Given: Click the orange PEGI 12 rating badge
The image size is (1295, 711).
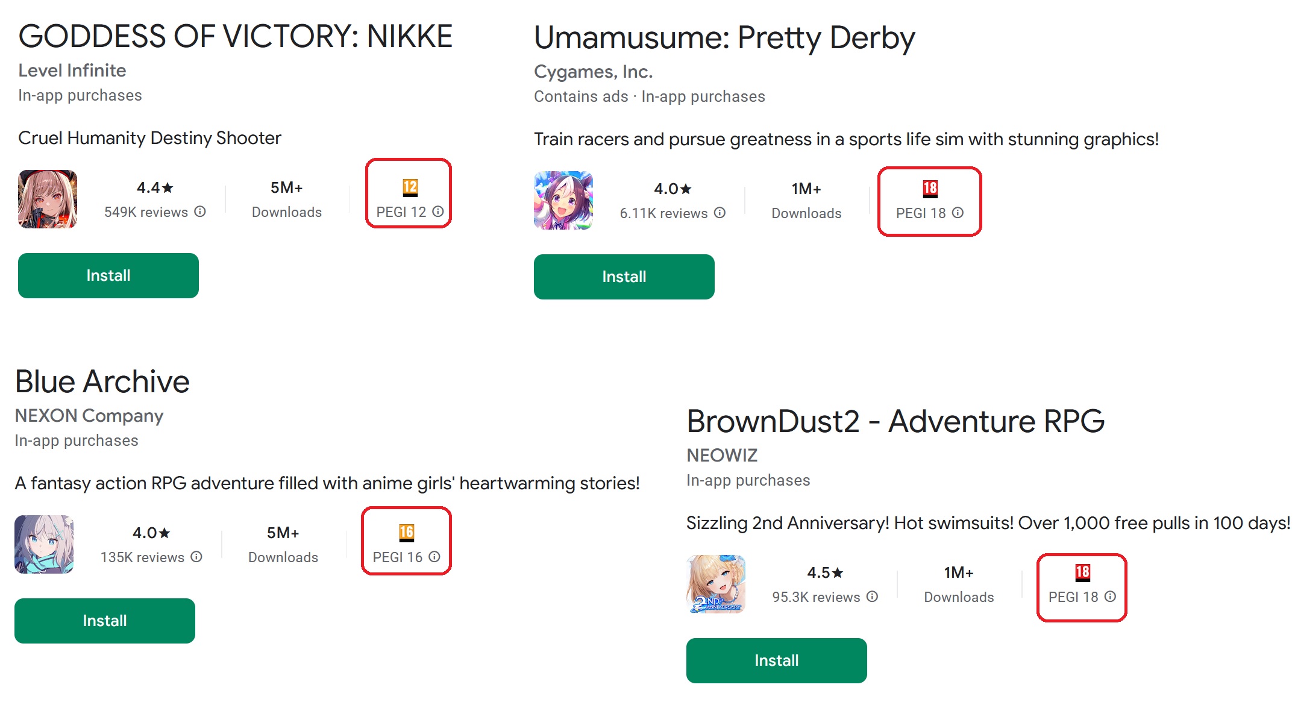Looking at the screenshot, I should [x=410, y=187].
